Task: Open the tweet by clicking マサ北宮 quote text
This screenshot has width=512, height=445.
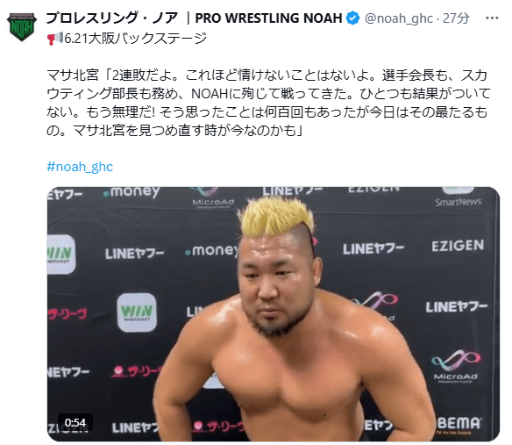Action: coord(268,103)
